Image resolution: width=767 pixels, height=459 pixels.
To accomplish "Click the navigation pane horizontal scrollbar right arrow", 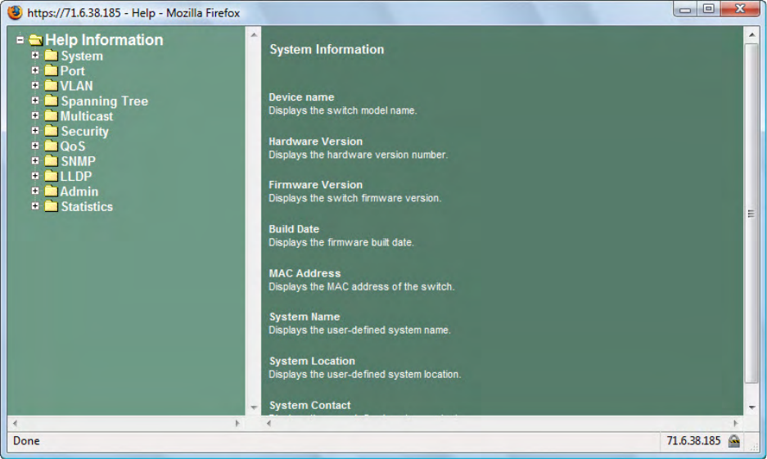I will [237, 424].
